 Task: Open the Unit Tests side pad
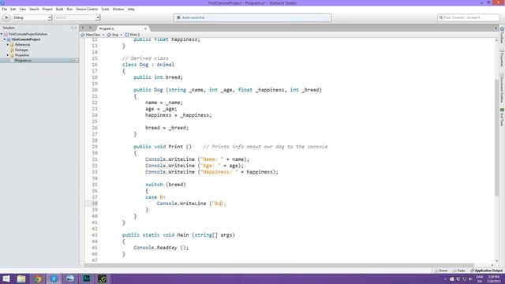[502, 118]
